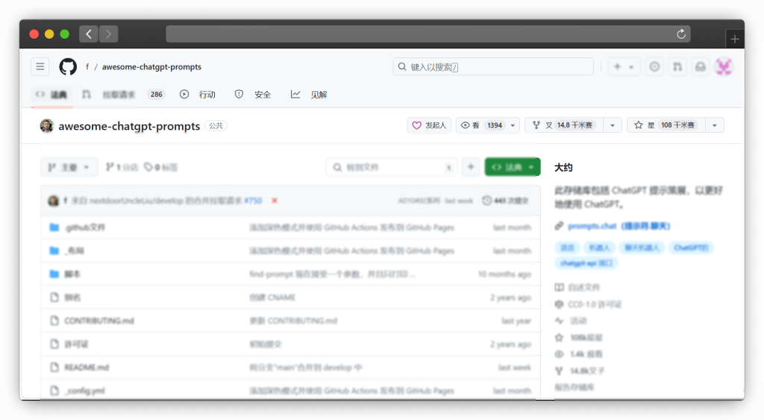Go to GitHub home via Octocat logo
Viewport: 764px width, 420px height.
pyautogui.click(x=68, y=66)
